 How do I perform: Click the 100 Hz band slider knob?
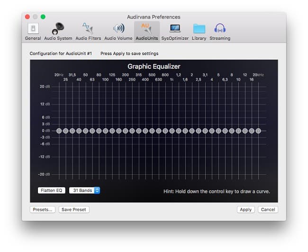pos(106,131)
